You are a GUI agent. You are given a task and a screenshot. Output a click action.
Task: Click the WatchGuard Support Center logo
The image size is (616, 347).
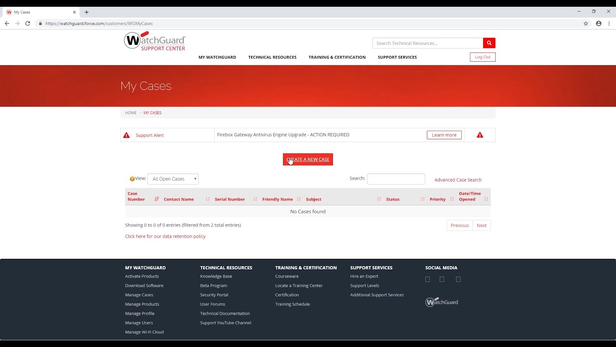pos(154,41)
